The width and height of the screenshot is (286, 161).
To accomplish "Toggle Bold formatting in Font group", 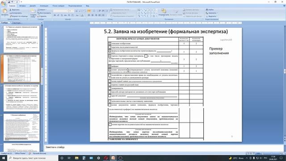I will point(55,15).
